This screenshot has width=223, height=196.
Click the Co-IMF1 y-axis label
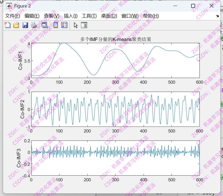[20, 61]
